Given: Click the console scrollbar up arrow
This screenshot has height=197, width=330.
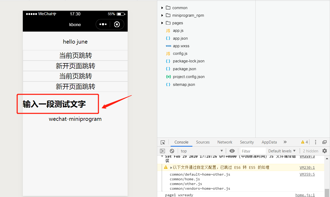Looking at the screenshot, I should (327, 158).
